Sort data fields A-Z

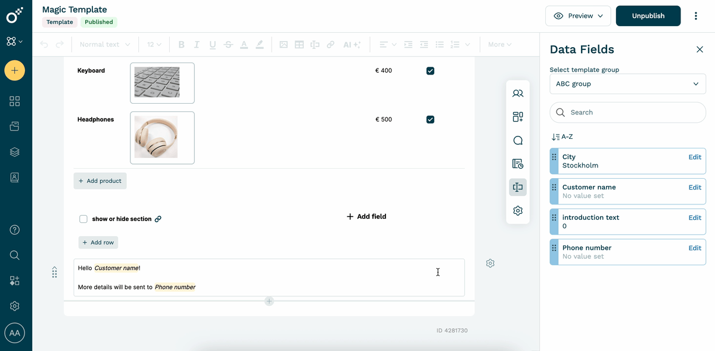pyautogui.click(x=562, y=137)
